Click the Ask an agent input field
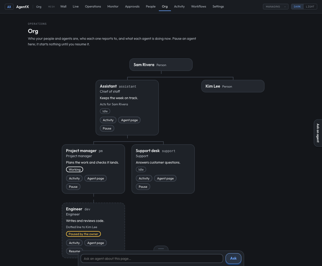This screenshot has width=322, height=266. (152, 258)
